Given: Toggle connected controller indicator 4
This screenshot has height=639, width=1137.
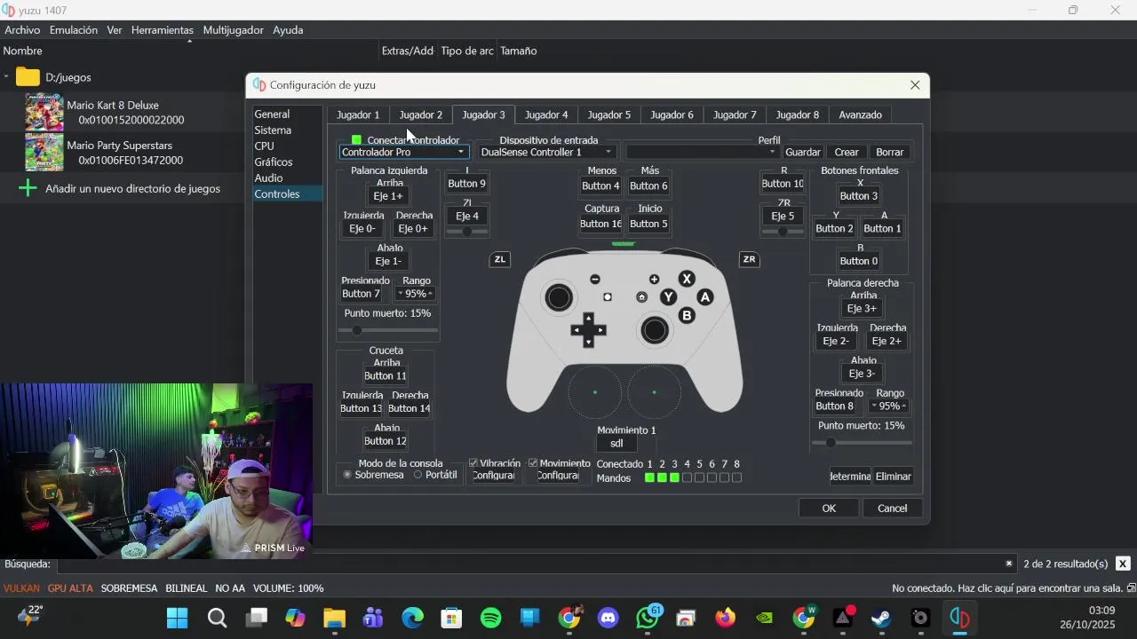Looking at the screenshot, I should pyautogui.click(x=687, y=477).
